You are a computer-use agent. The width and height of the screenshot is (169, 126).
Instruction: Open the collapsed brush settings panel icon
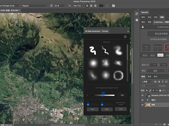pyautogui.click(x=137, y=14)
